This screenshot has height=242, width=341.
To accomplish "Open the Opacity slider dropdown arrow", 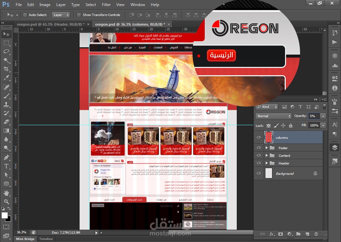I will [323, 116].
